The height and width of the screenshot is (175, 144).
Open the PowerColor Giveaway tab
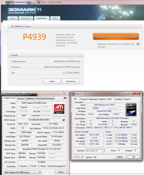point(45,98)
